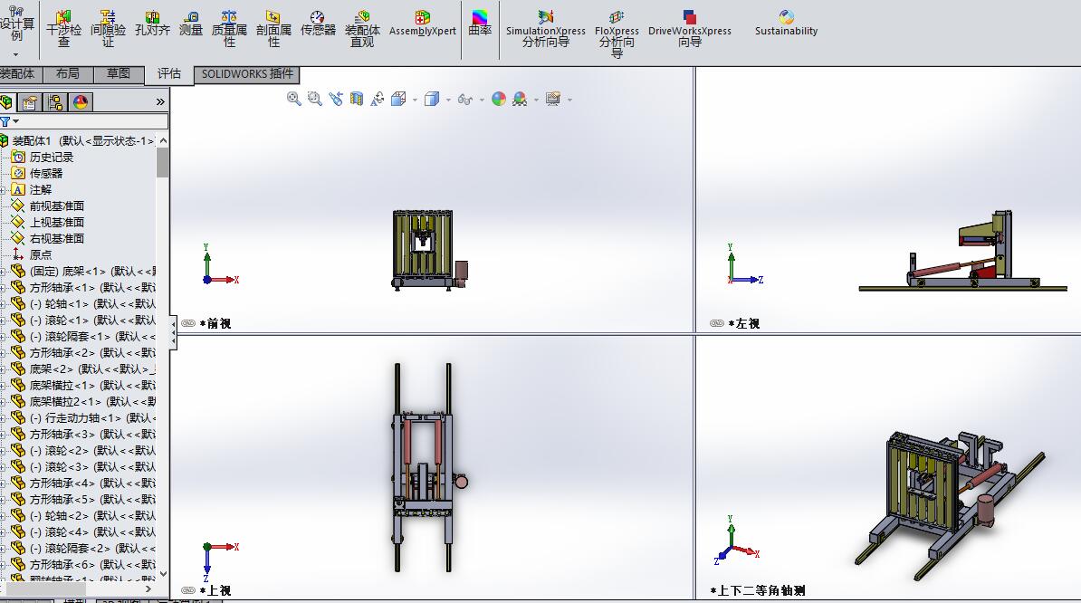Image resolution: width=1081 pixels, height=603 pixels.
Task: Open Apply Scene dropdown arrow
Action: click(536, 100)
